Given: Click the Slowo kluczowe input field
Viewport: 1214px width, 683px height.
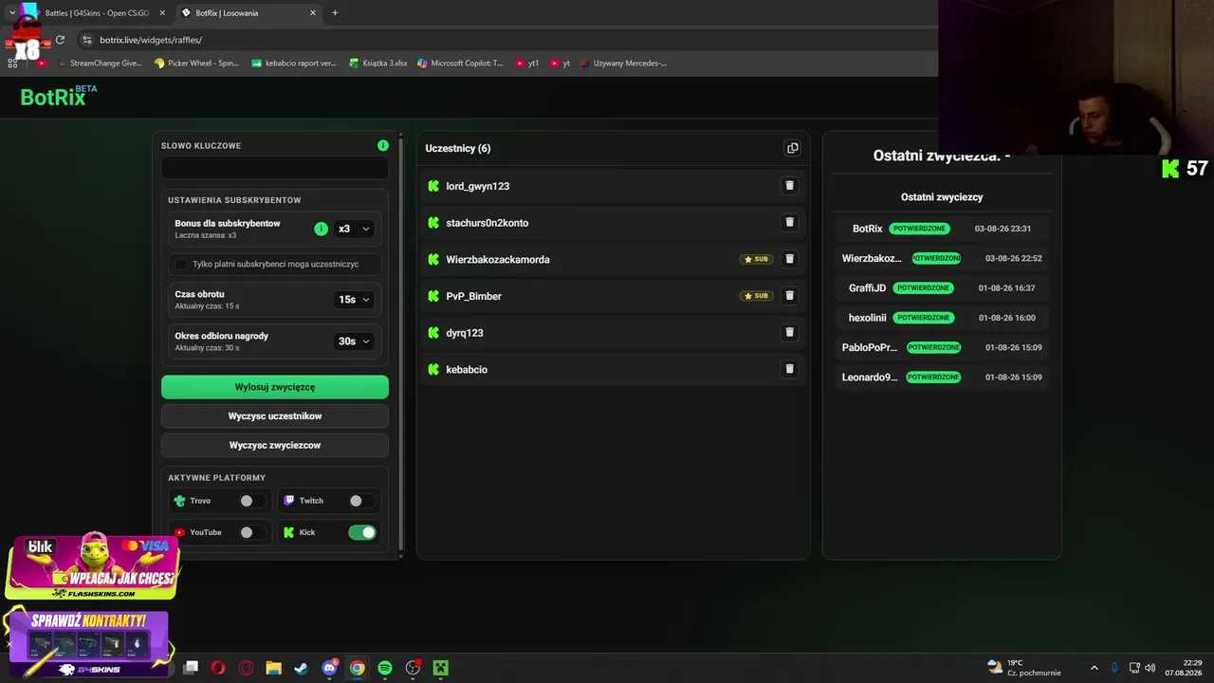Looking at the screenshot, I should point(275,169).
